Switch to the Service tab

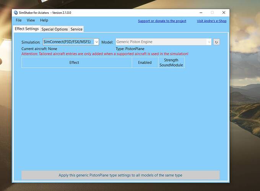point(76,29)
